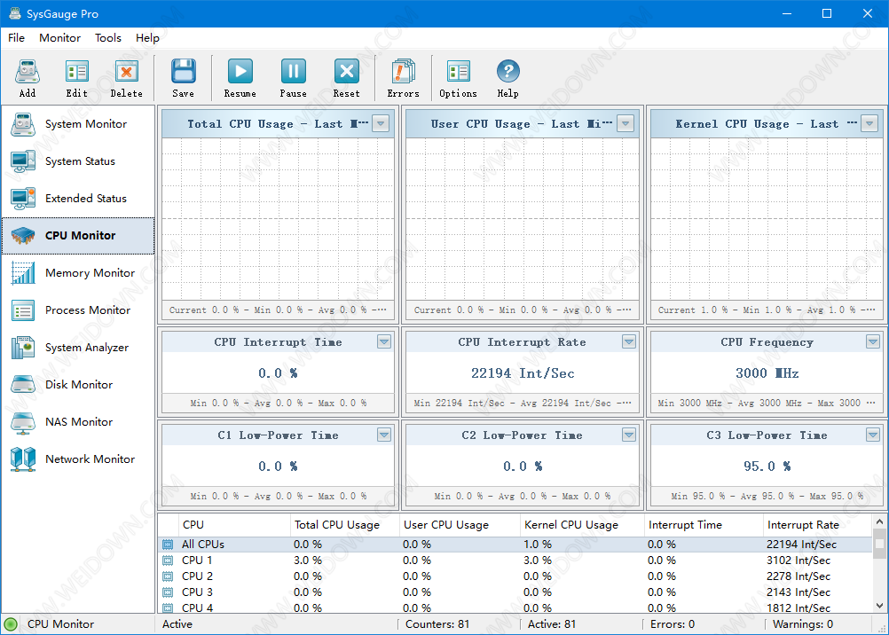Open the Help menu
This screenshot has height=635, width=889.
pyautogui.click(x=147, y=38)
